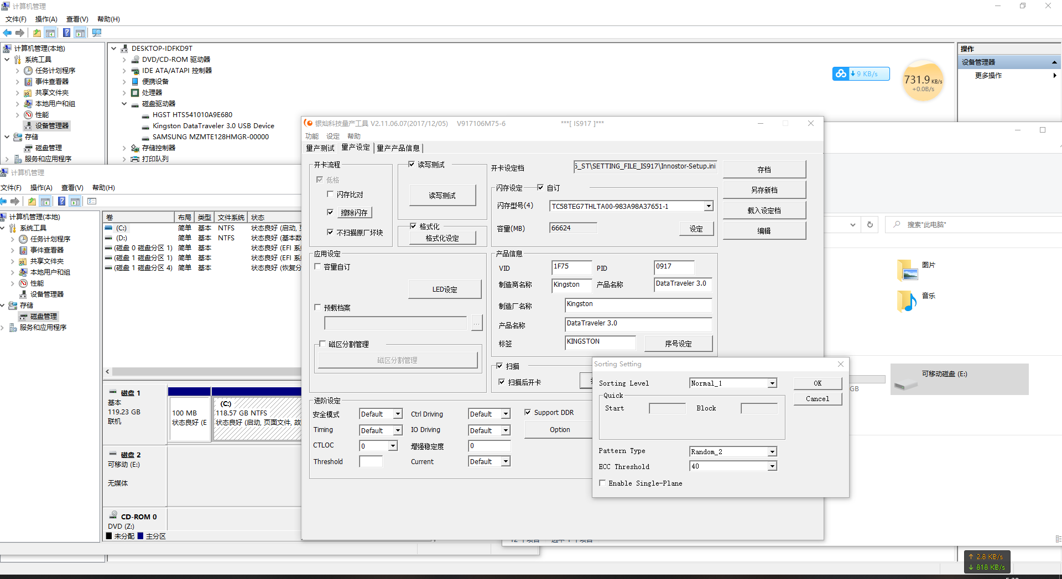Click the back arrow in Device Manager window toolbar
The height and width of the screenshot is (579, 1062).
point(7,33)
